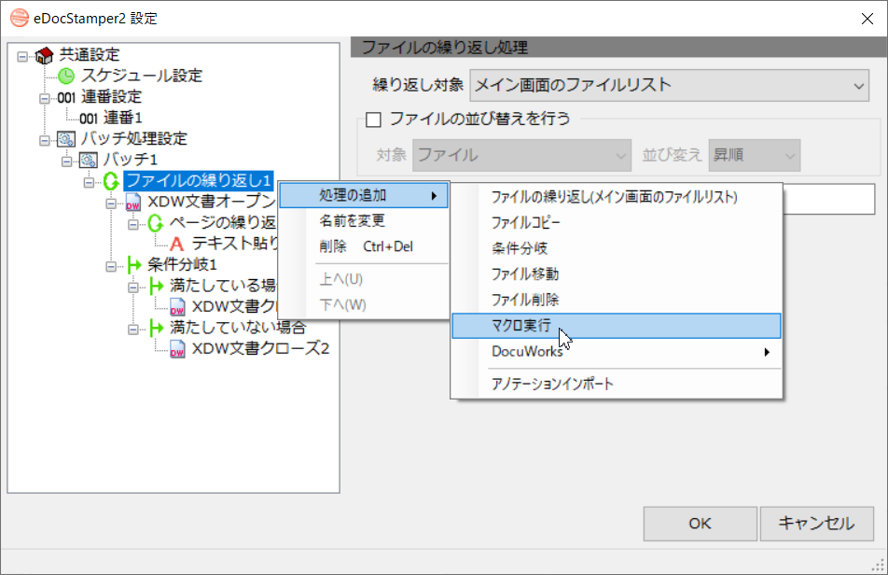Open the 処理の追加 submenu
This screenshot has width=888, height=575.
click(x=364, y=195)
